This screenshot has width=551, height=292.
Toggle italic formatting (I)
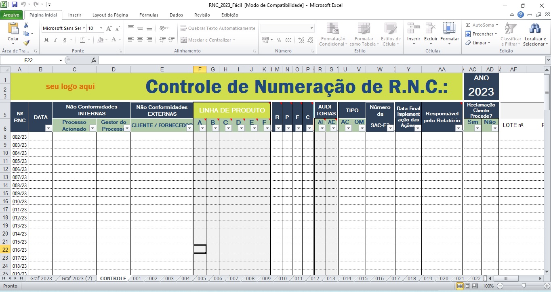[x=55, y=40]
